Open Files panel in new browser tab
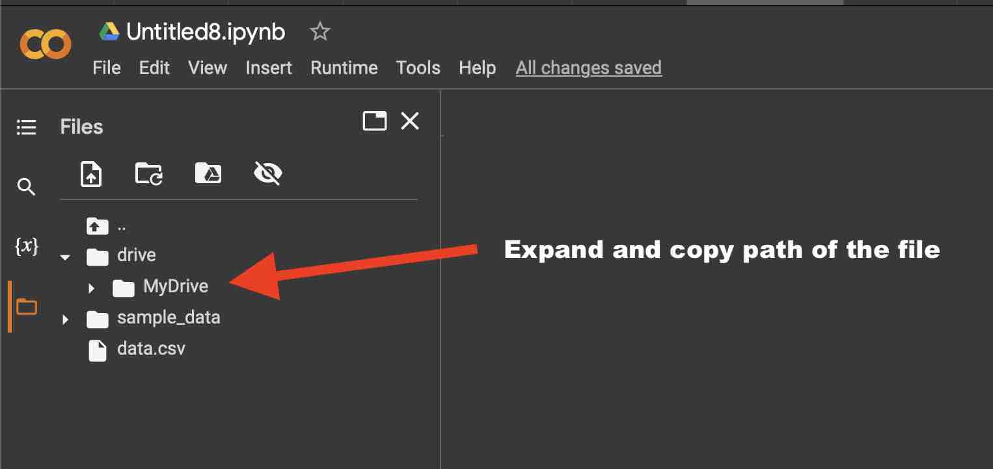Screen dimensions: 993x469 (x=375, y=121)
